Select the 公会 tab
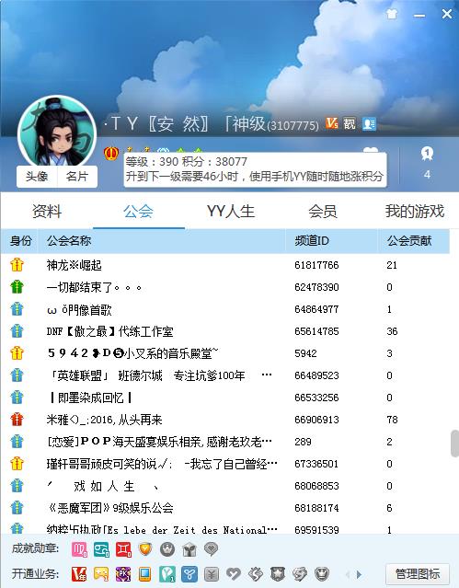Viewport: 459px width, 588px height. (138, 211)
